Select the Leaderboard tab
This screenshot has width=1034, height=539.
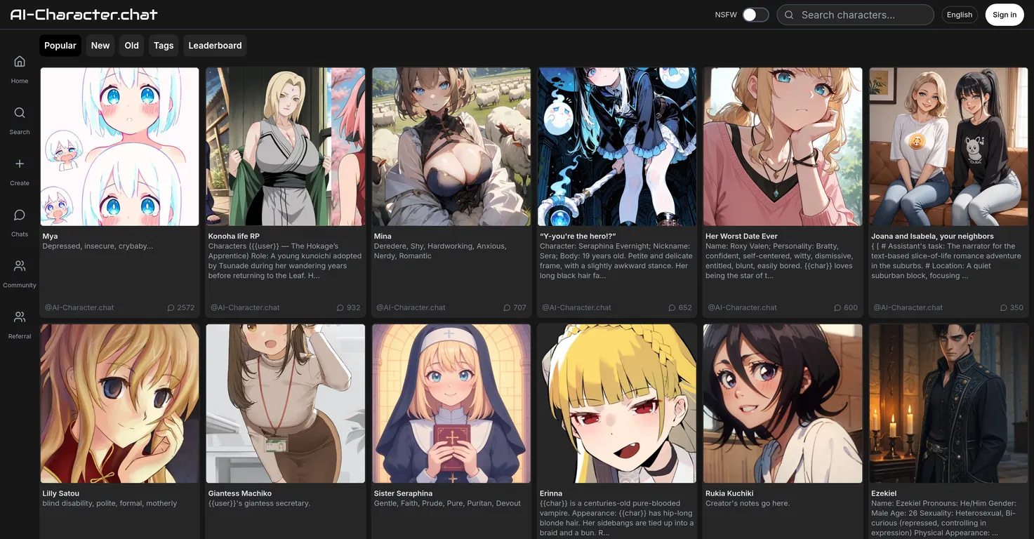coord(215,46)
